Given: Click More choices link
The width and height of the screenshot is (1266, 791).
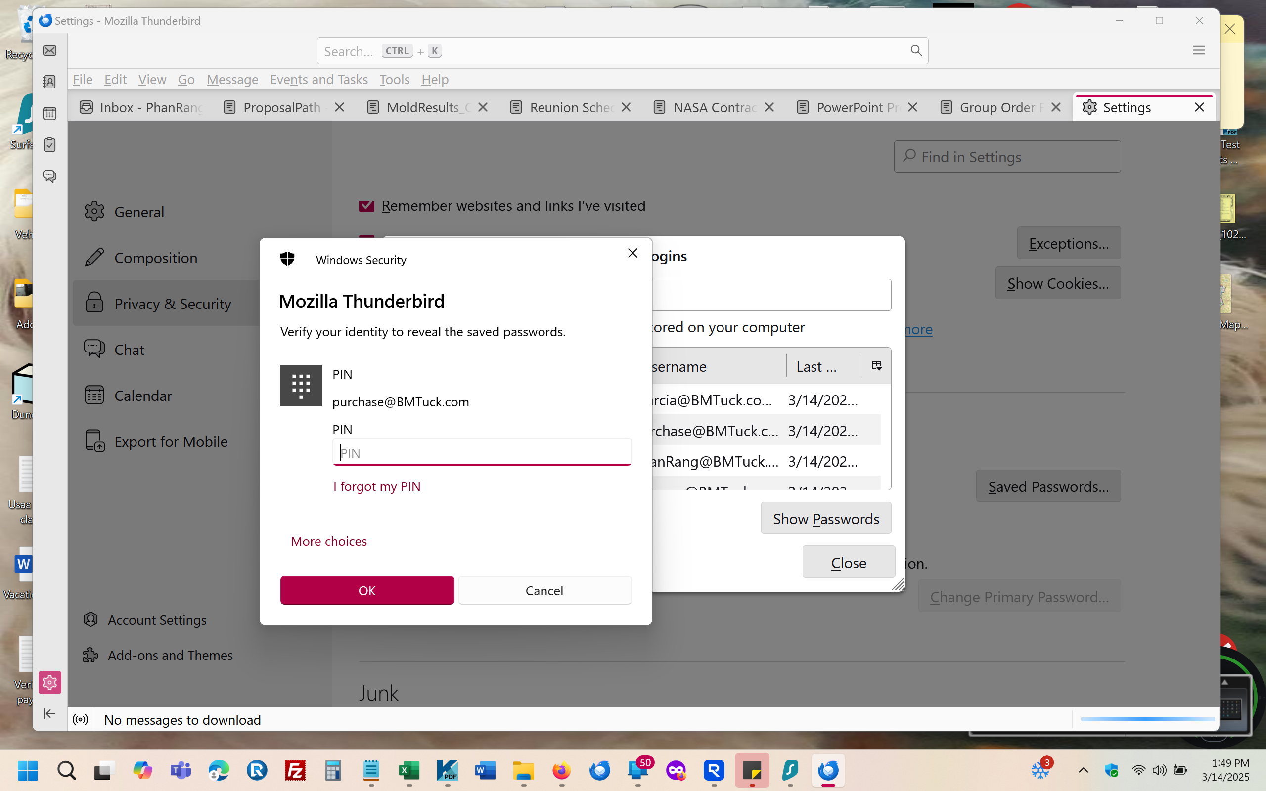Looking at the screenshot, I should click(328, 541).
